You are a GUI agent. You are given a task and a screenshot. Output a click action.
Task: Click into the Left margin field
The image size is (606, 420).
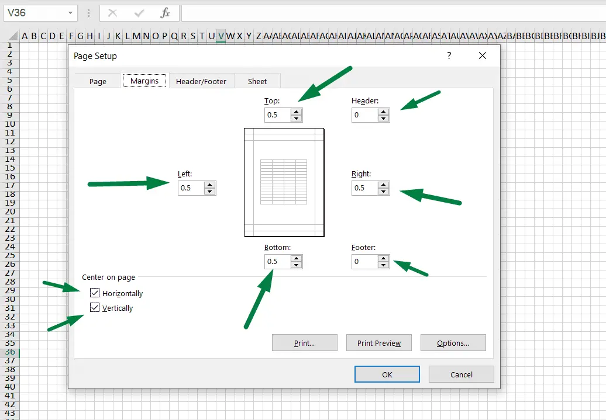(192, 188)
